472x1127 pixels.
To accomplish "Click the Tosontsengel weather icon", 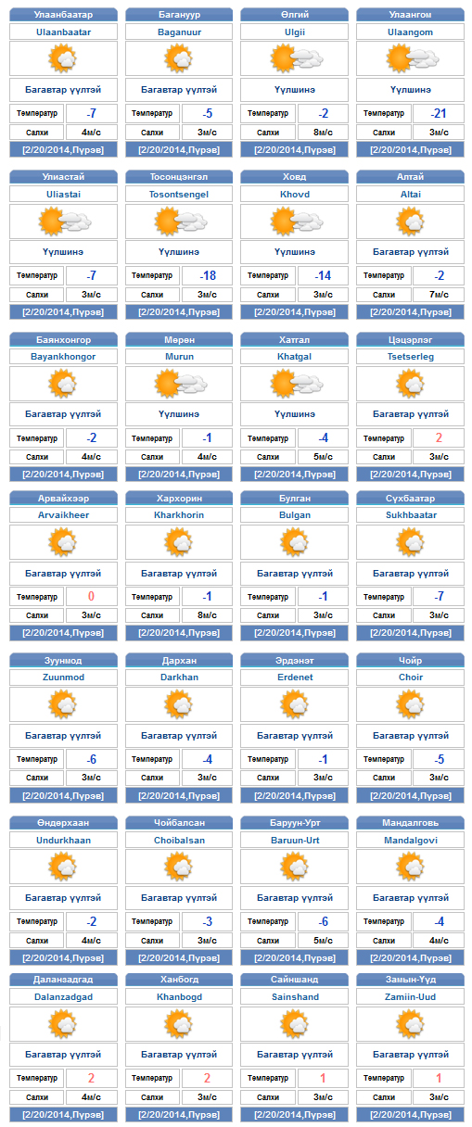I will click(180, 222).
